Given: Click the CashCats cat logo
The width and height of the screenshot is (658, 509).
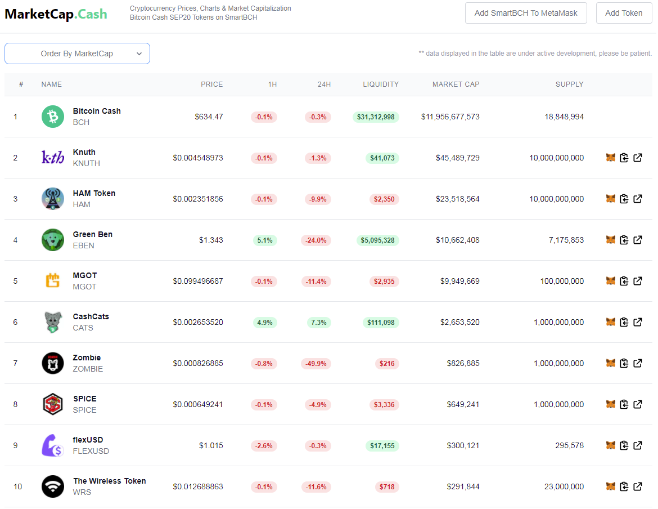Looking at the screenshot, I should click(53, 323).
